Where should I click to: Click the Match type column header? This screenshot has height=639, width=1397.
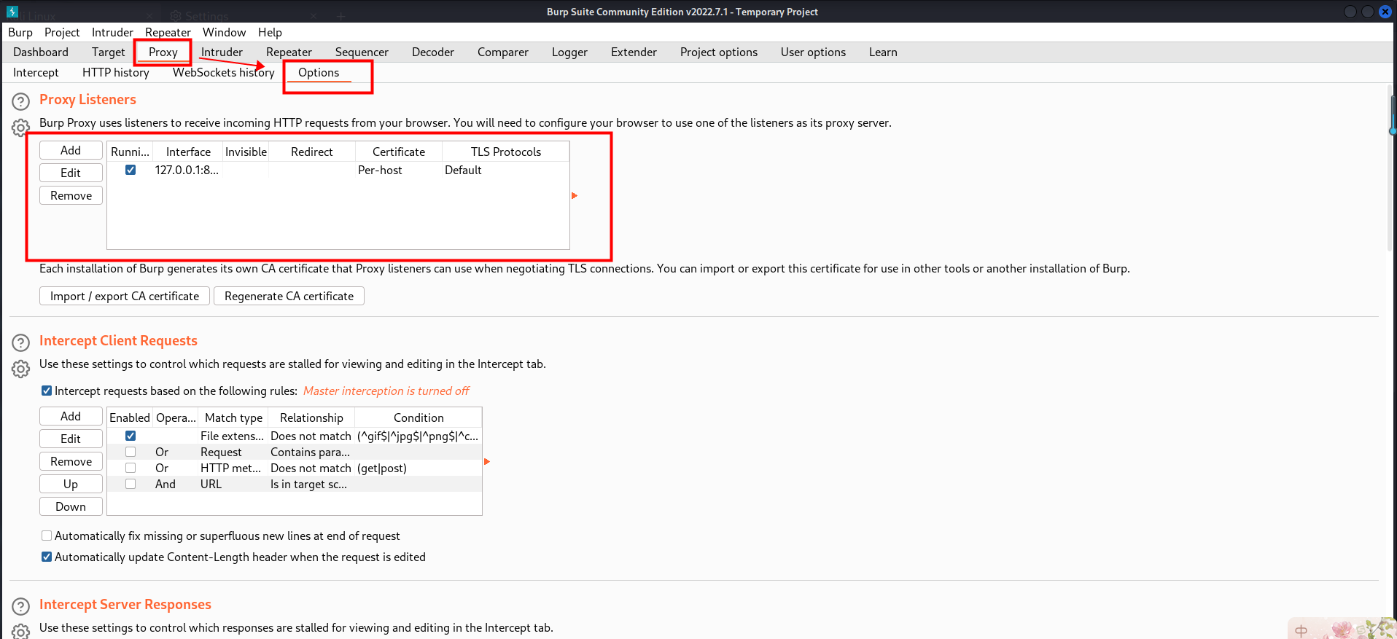pyautogui.click(x=233, y=417)
